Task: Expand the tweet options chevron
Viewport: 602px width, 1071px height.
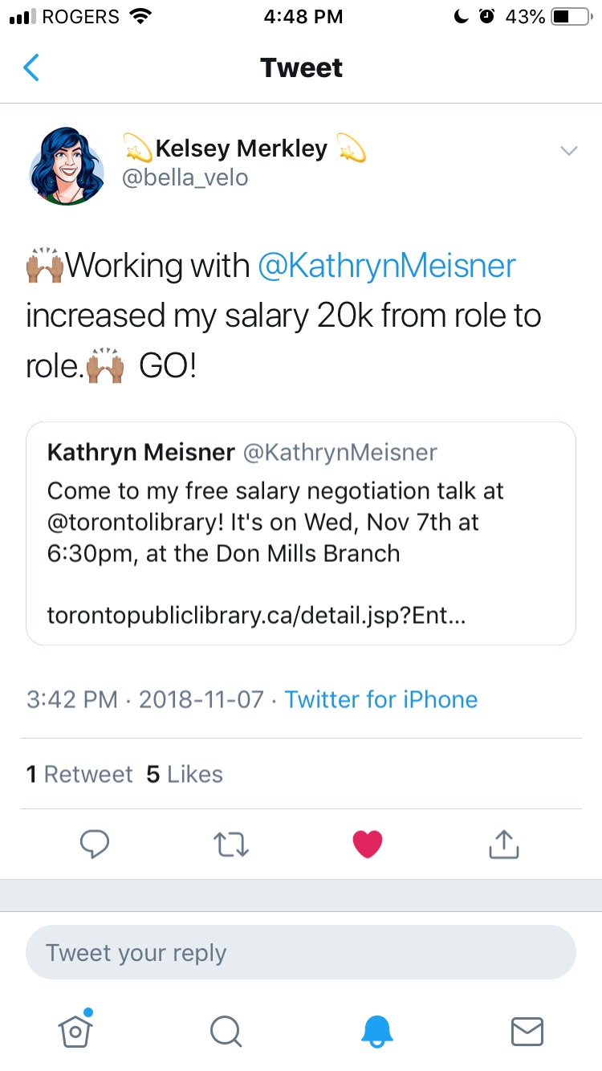Action: point(568,151)
